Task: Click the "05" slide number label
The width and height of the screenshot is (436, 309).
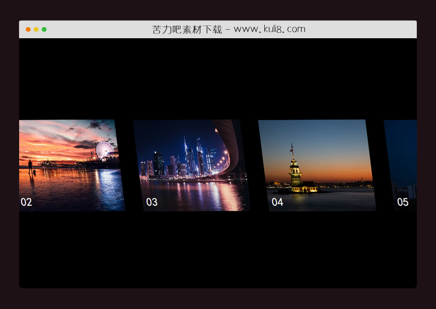Action: [403, 202]
